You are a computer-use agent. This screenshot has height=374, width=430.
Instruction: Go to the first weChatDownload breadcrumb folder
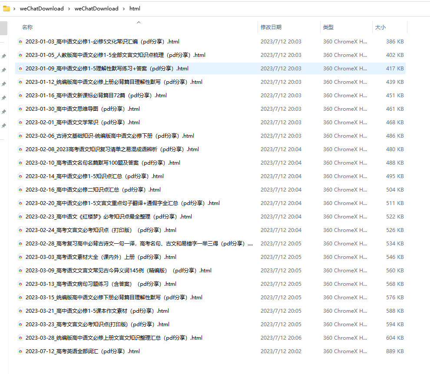point(42,9)
